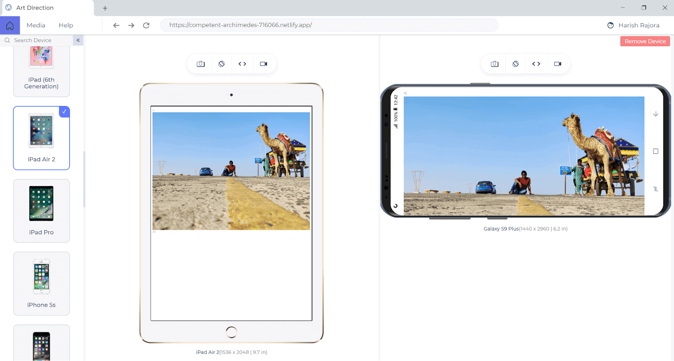Image resolution: width=674 pixels, height=361 pixels.
Task: Open DevTools for Galaxy S9 Plus
Action: 536,64
